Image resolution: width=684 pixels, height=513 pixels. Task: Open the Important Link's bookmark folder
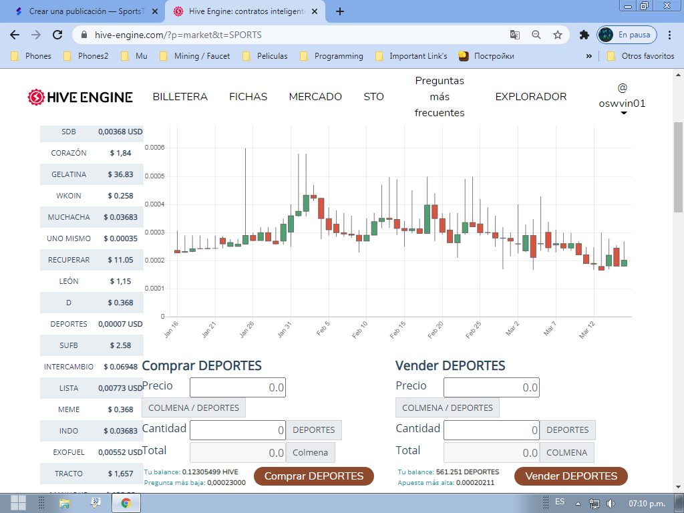pos(411,56)
